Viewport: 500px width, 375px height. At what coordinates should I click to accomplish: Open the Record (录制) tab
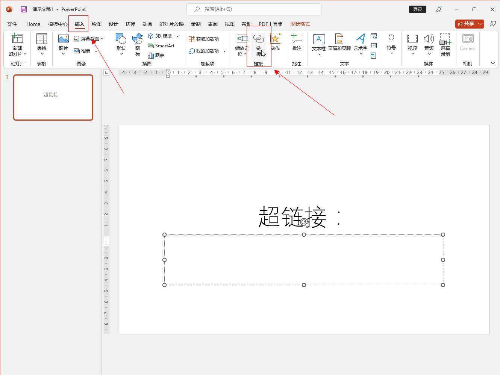pos(196,24)
